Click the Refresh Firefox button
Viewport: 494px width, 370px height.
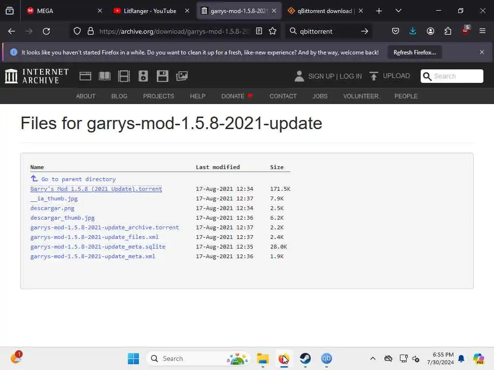tap(414, 52)
